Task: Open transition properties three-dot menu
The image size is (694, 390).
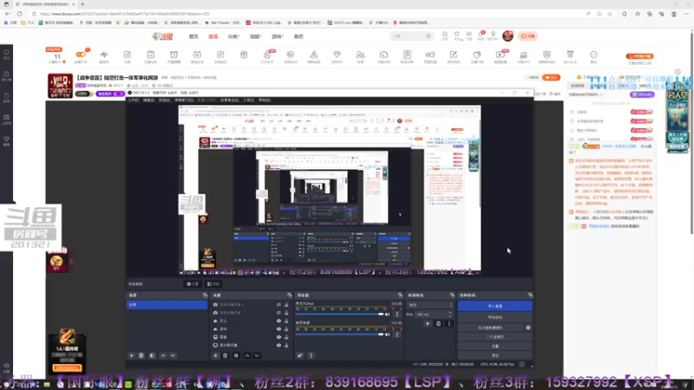Action: (x=449, y=323)
